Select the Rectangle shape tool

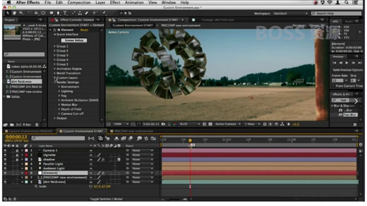pos(51,13)
